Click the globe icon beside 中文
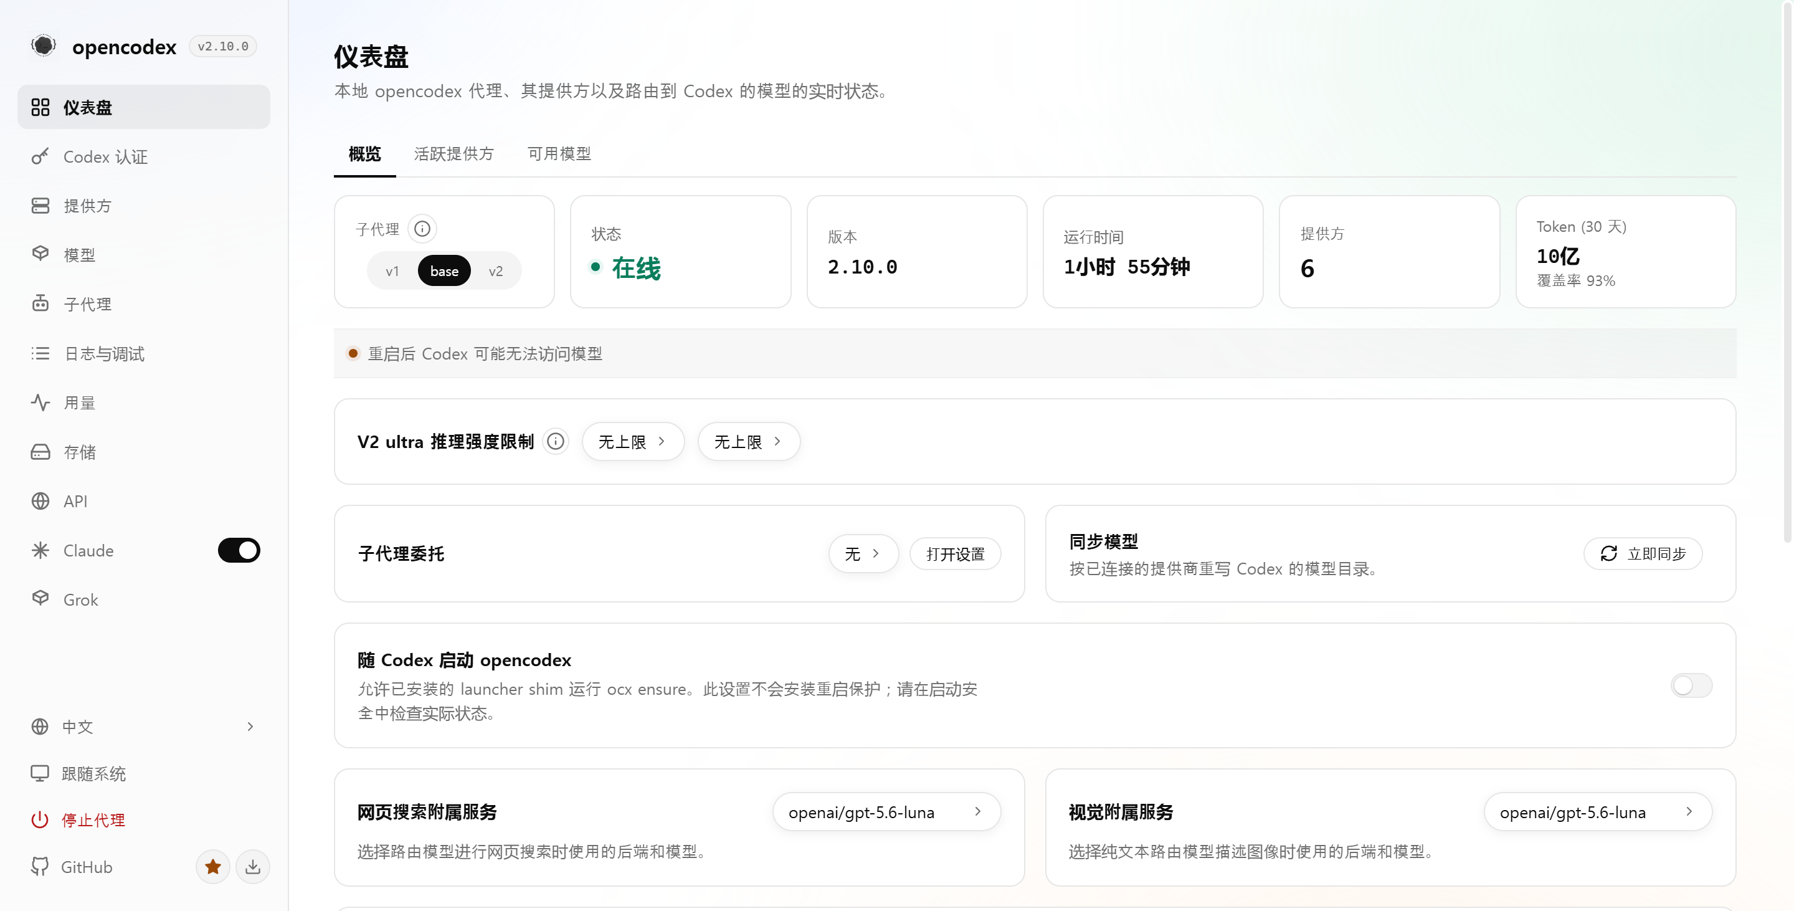Screen dimensions: 1794x911 40,727
